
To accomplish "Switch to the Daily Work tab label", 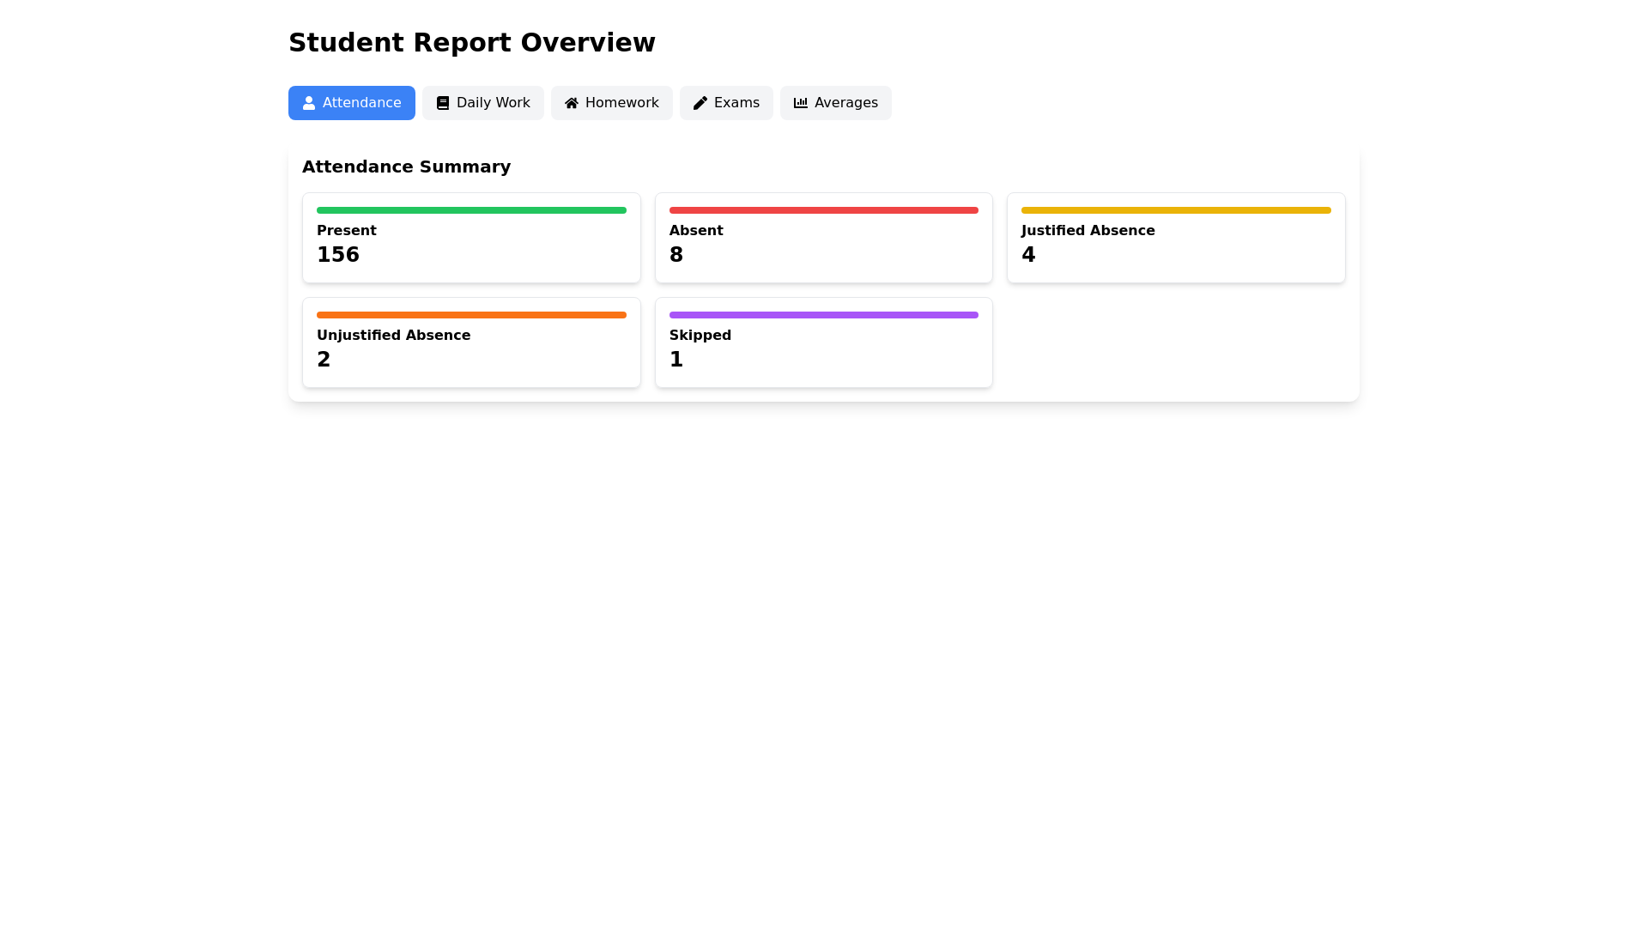I will [x=494, y=103].
